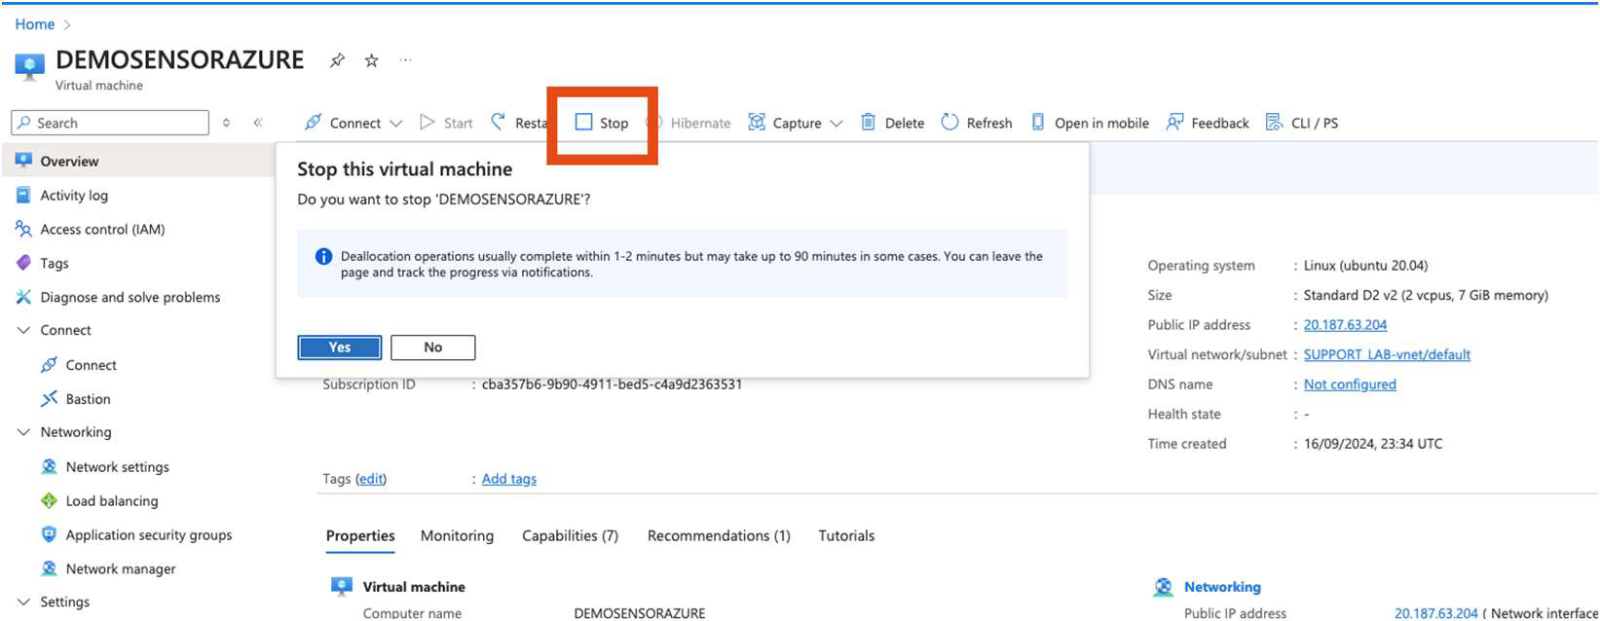The image size is (1600, 621).
Task: Collapse the Connect sidebar group
Action: pyautogui.click(x=24, y=331)
